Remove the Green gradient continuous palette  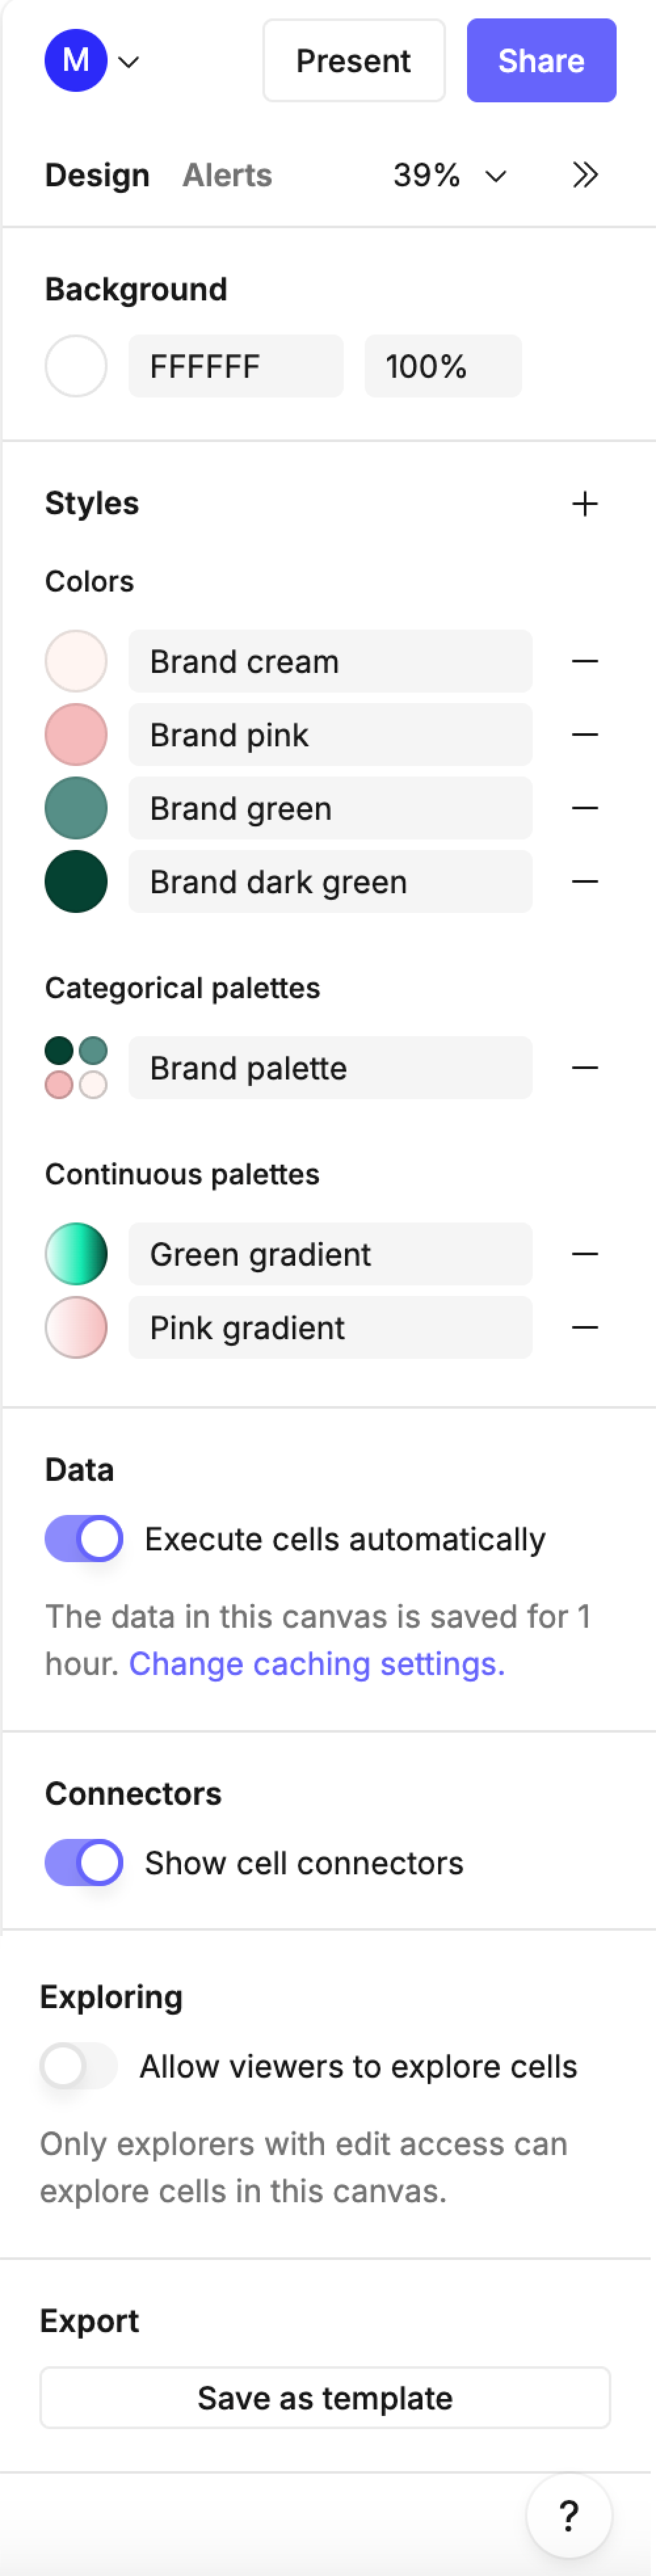(x=585, y=1254)
